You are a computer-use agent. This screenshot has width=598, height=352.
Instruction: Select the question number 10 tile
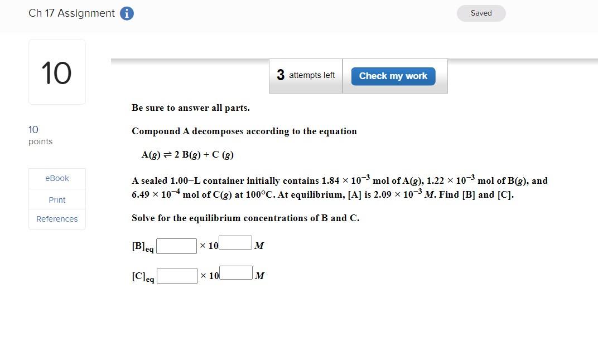(56, 71)
